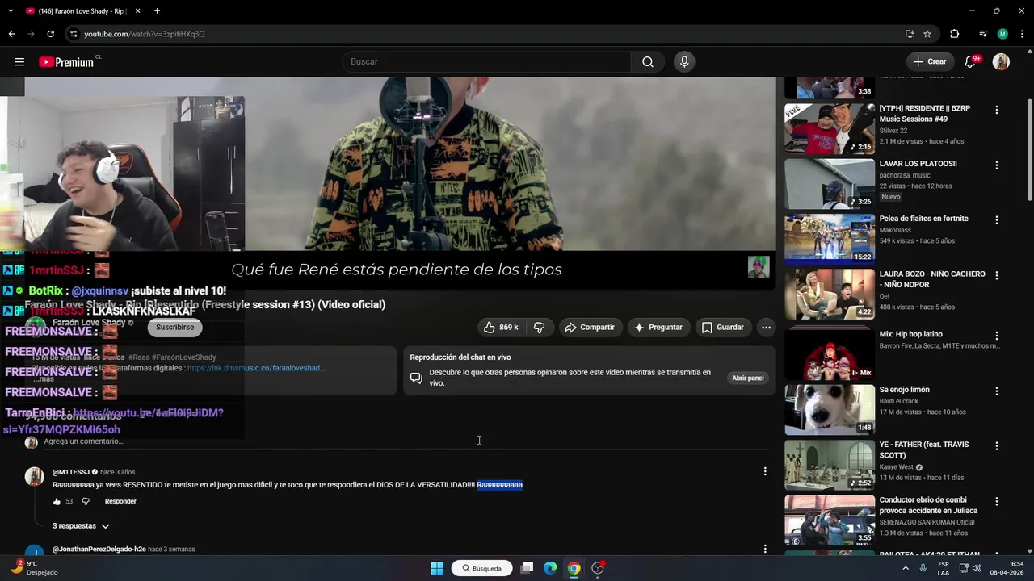Click the channel watermark in video corner

coord(759,267)
